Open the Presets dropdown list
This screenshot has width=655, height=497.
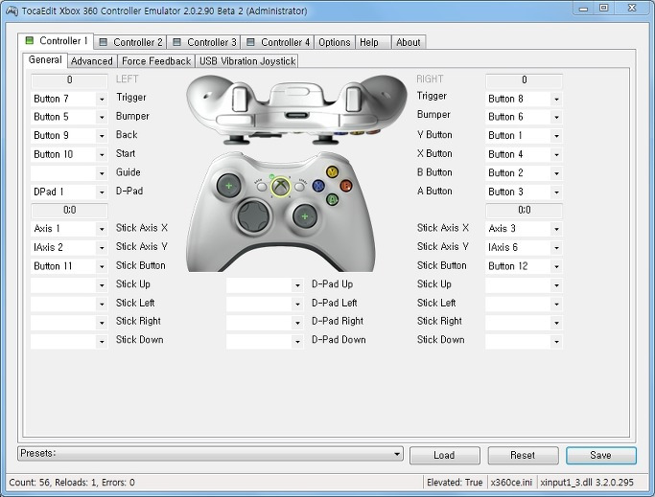tap(210, 454)
